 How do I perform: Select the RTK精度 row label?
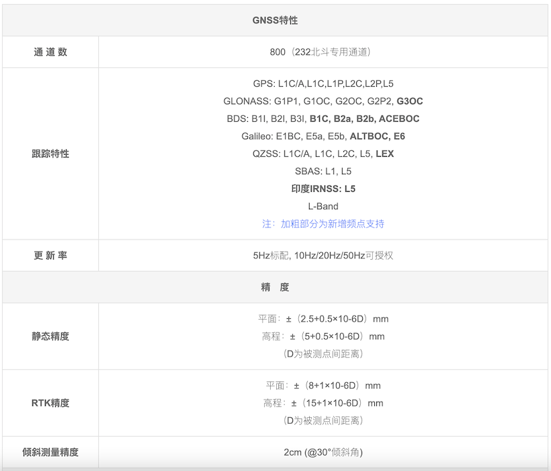(50, 403)
